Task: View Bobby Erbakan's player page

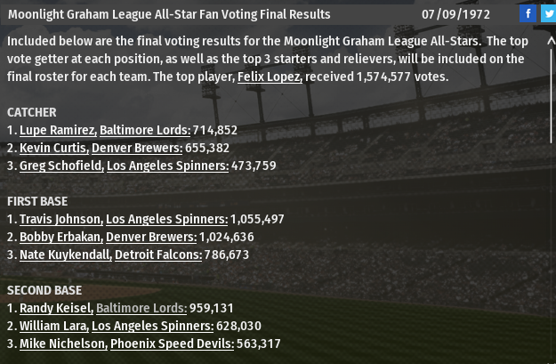Action: 60,237
